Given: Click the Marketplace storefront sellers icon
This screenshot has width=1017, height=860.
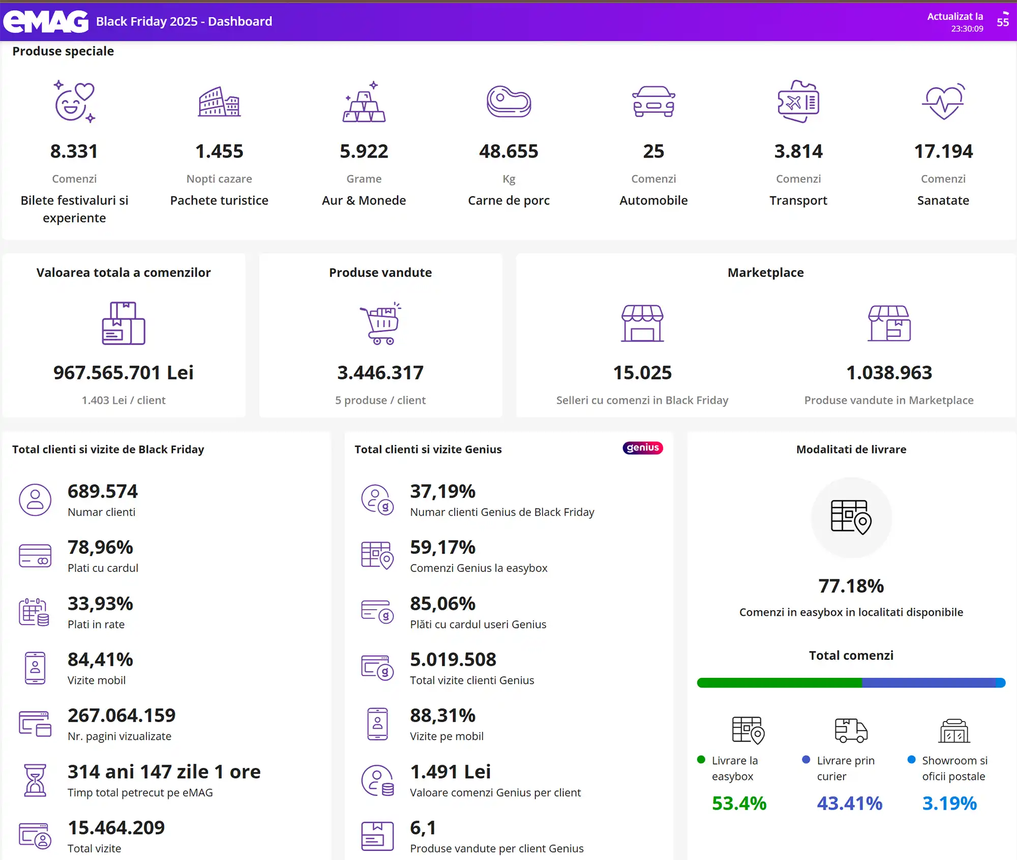Looking at the screenshot, I should [x=642, y=323].
